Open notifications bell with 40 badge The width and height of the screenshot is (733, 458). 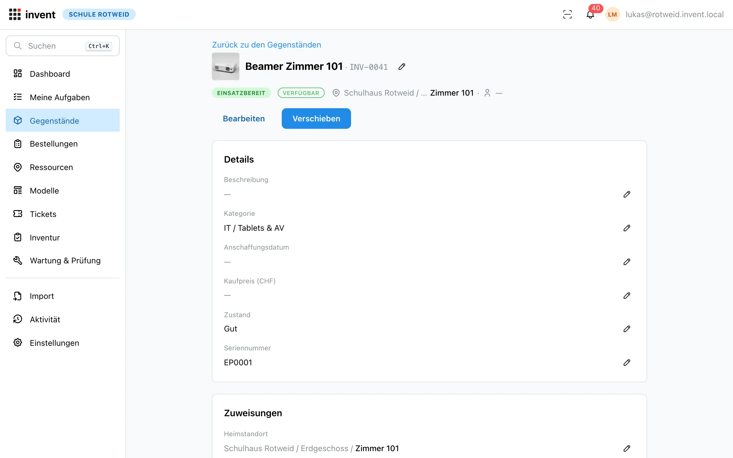(x=590, y=14)
